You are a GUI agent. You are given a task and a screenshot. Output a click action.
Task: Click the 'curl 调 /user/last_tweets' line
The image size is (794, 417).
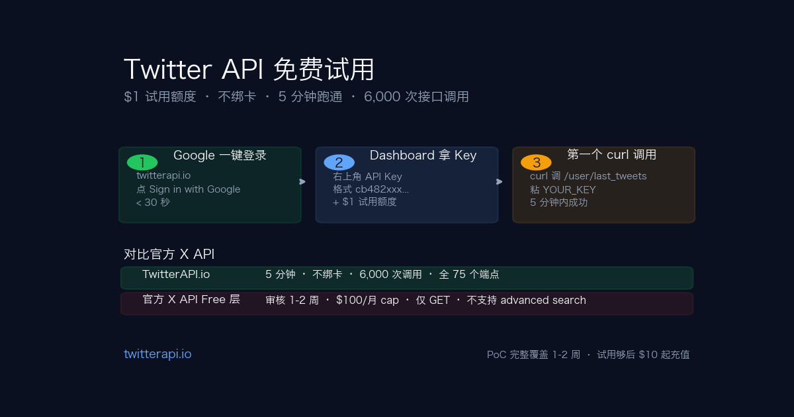(x=588, y=176)
